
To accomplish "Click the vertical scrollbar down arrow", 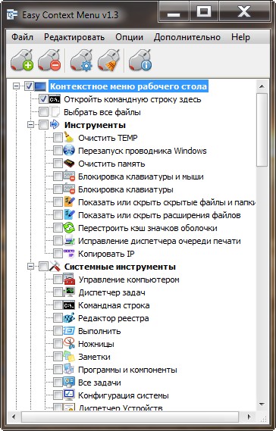I will pos(262,404).
